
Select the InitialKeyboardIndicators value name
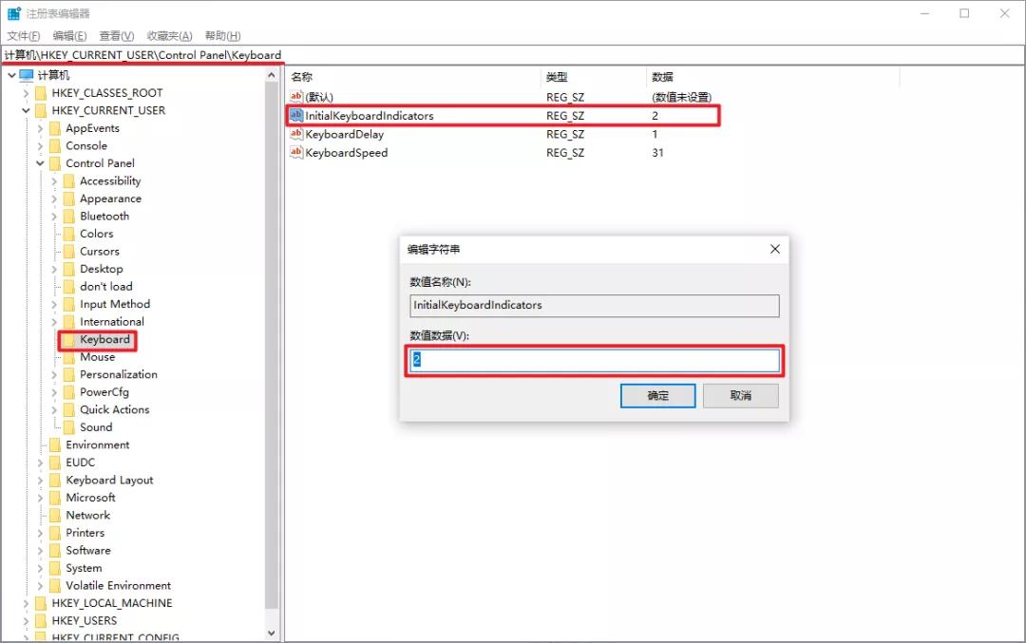[x=369, y=116]
